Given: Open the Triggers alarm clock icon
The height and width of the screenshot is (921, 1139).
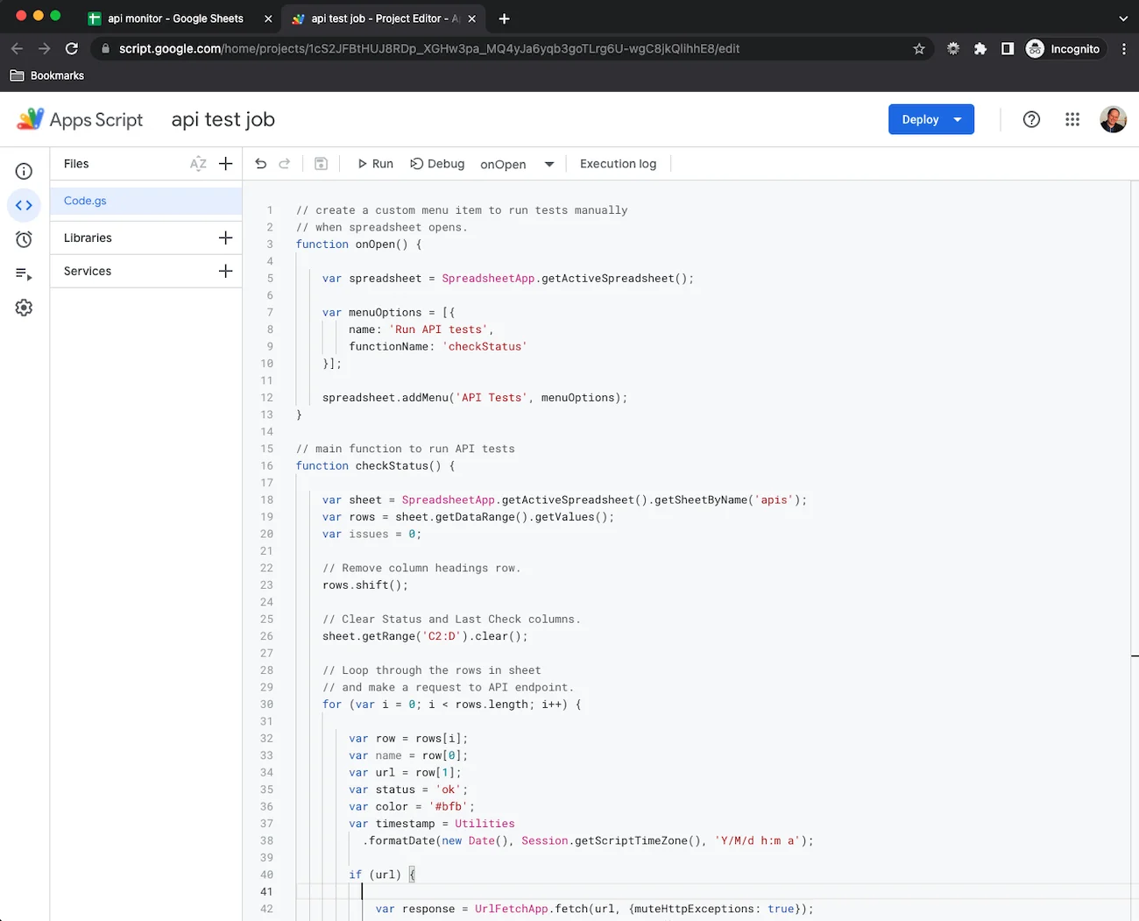Looking at the screenshot, I should (24, 239).
